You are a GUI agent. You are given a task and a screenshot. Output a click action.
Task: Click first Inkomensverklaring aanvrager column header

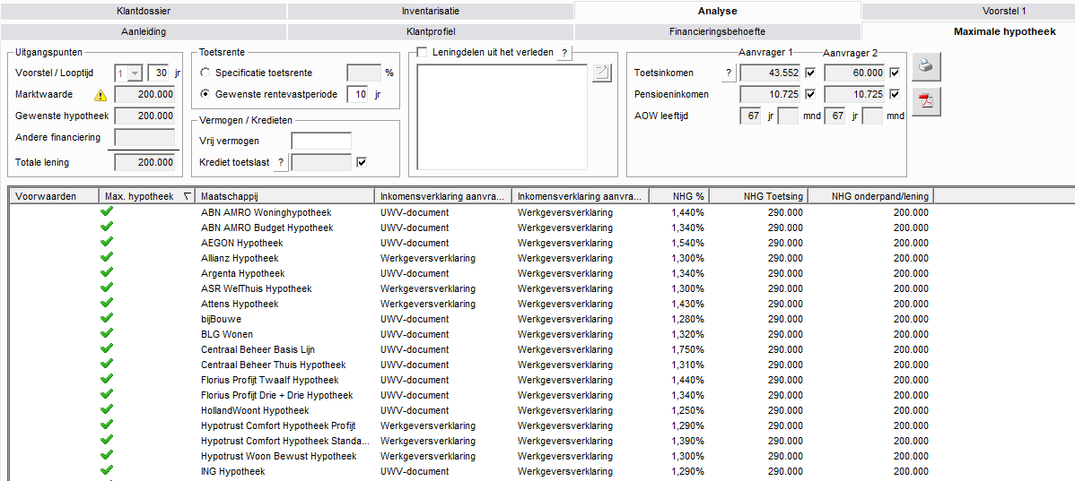(443, 196)
